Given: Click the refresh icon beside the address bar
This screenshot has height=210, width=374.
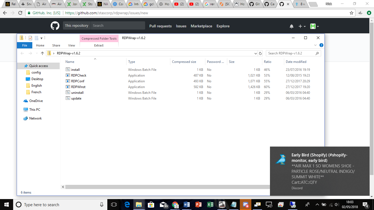Looking at the screenshot, I should coord(260,53).
